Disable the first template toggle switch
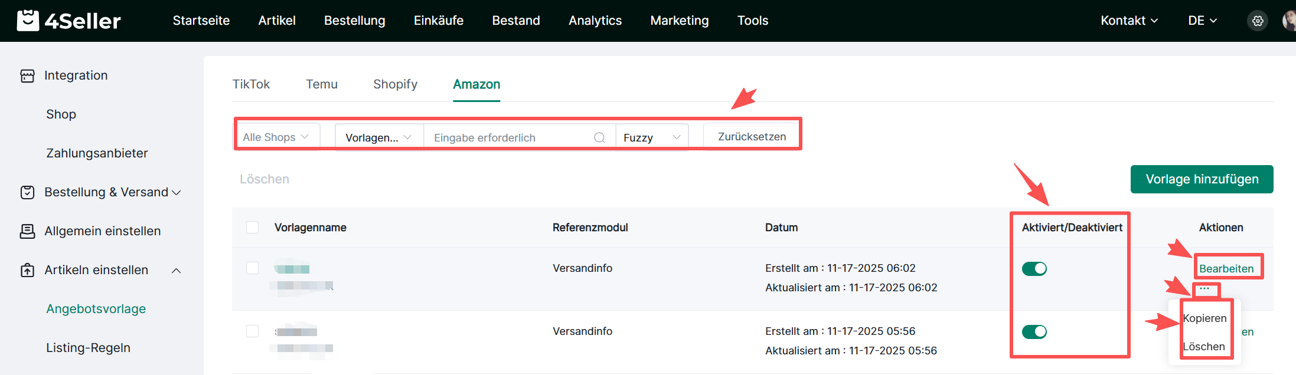This screenshot has height=375, width=1296. coord(1034,269)
